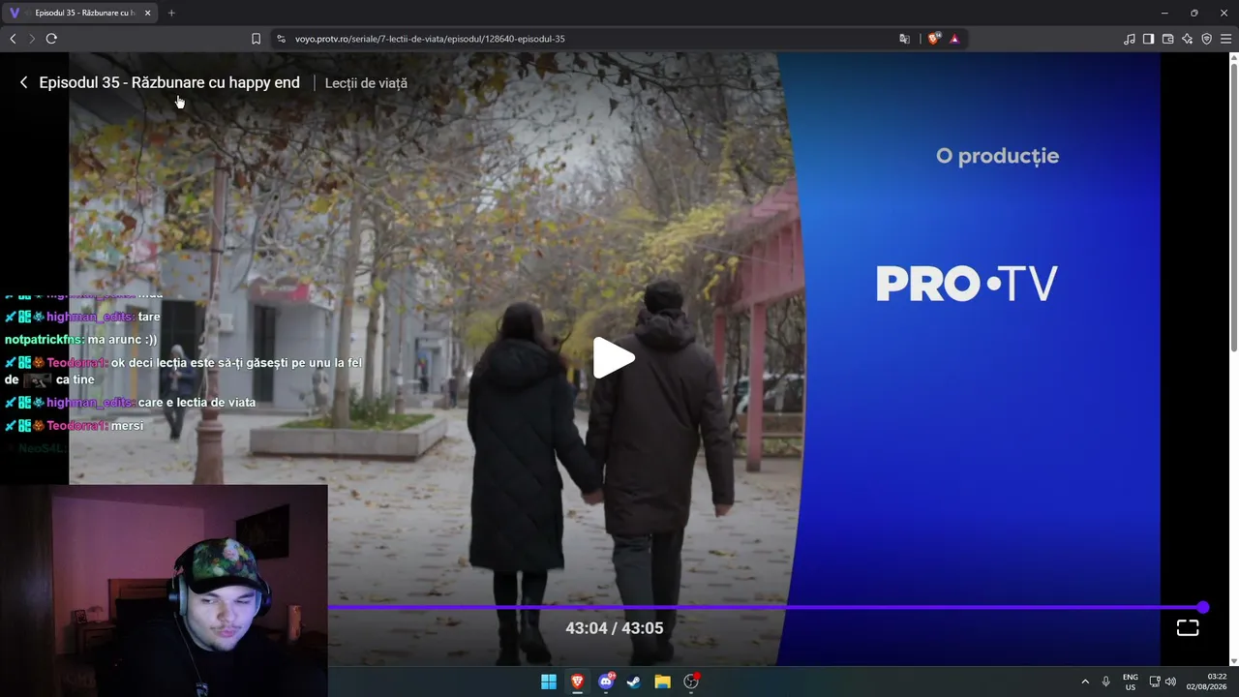Click the microphone icon in system tray
The width and height of the screenshot is (1239, 697).
[1106, 682]
